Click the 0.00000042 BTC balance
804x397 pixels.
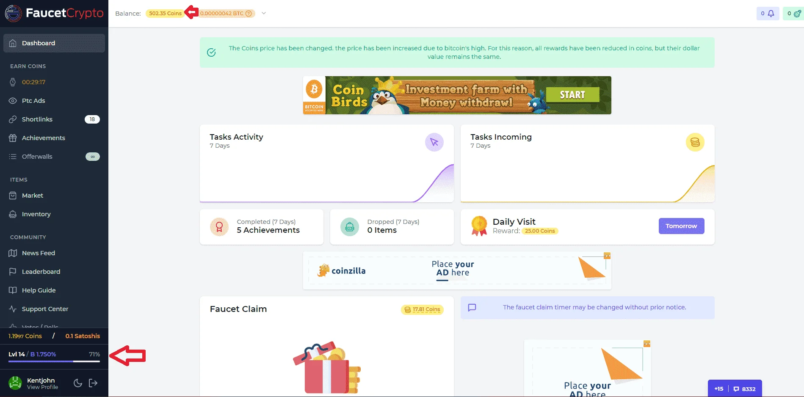pos(222,14)
